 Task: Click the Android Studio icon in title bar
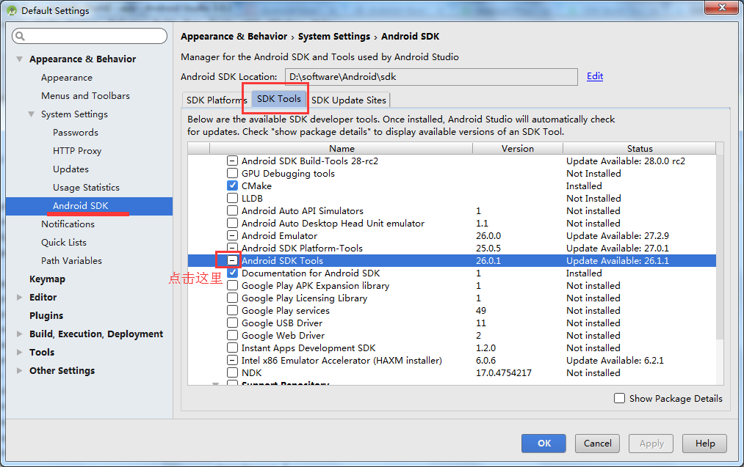(12, 10)
